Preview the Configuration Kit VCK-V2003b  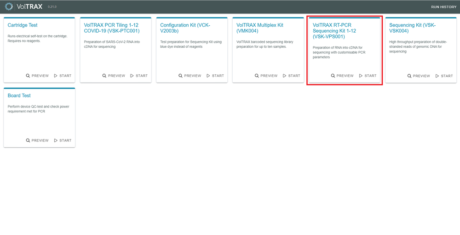coord(190,76)
